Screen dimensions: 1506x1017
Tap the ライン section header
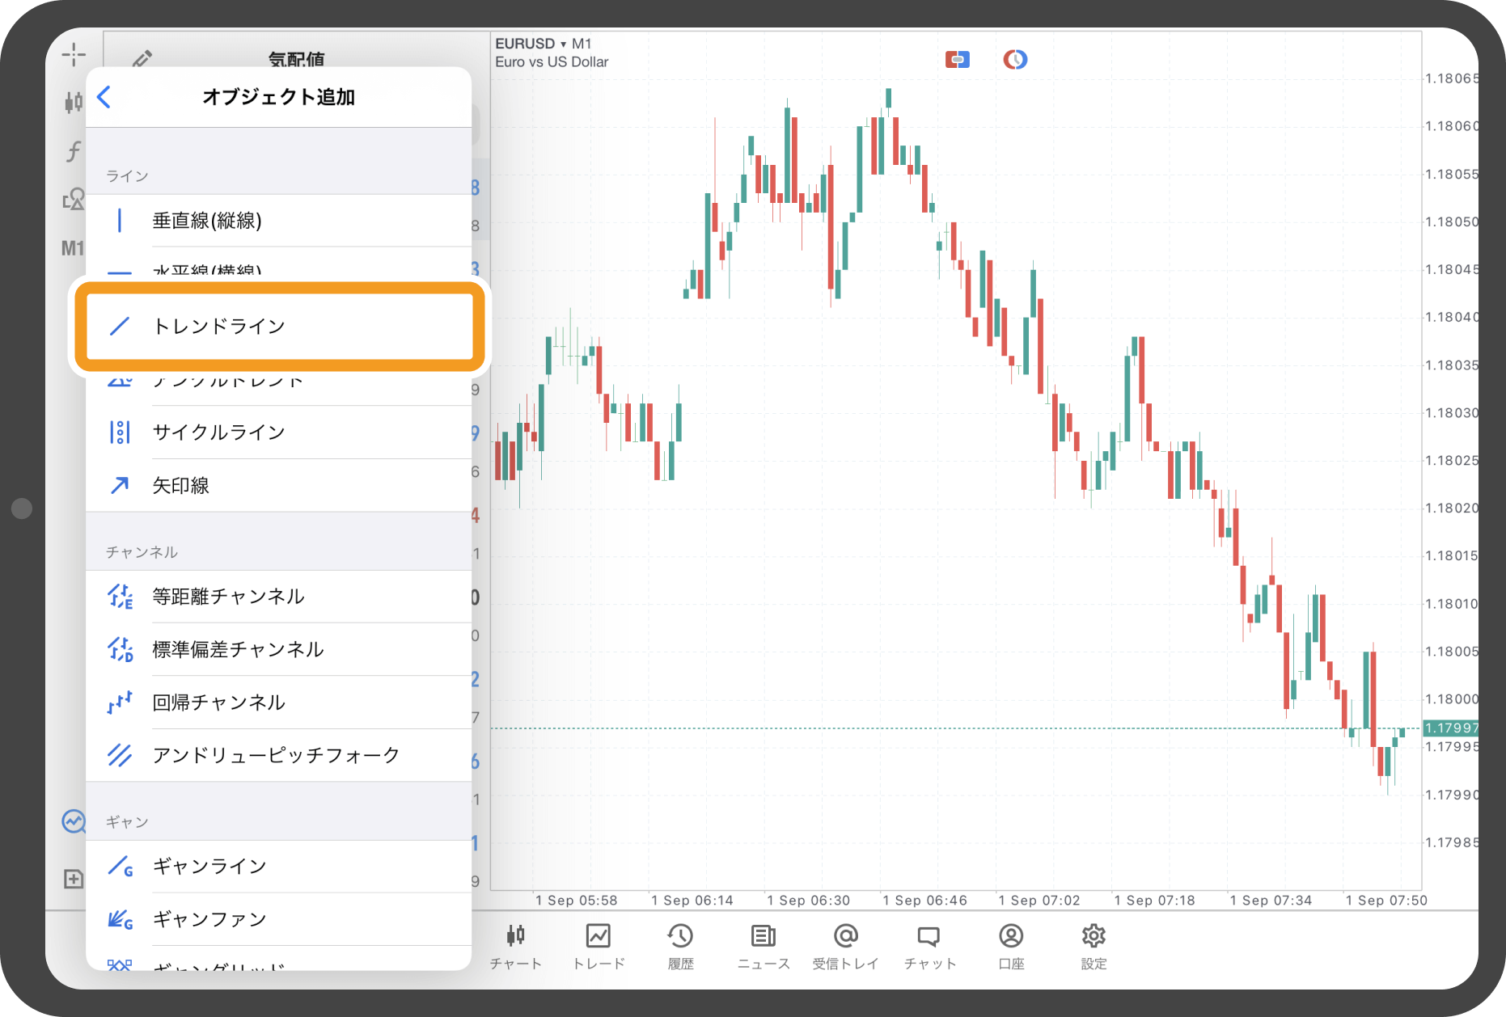[x=128, y=176]
